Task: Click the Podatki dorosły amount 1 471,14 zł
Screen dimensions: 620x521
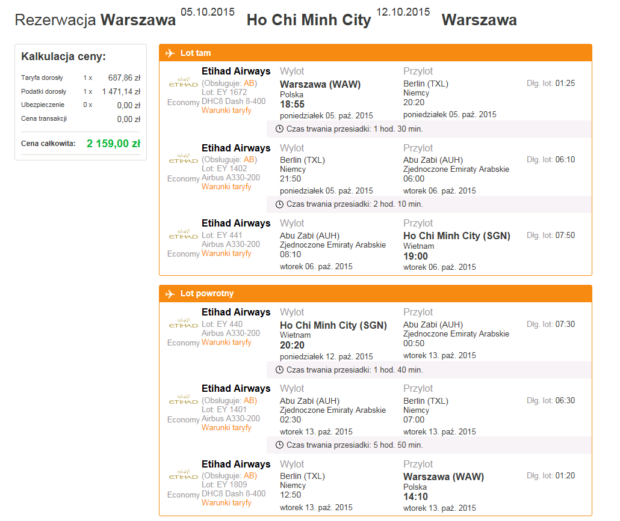Action: pyautogui.click(x=121, y=91)
